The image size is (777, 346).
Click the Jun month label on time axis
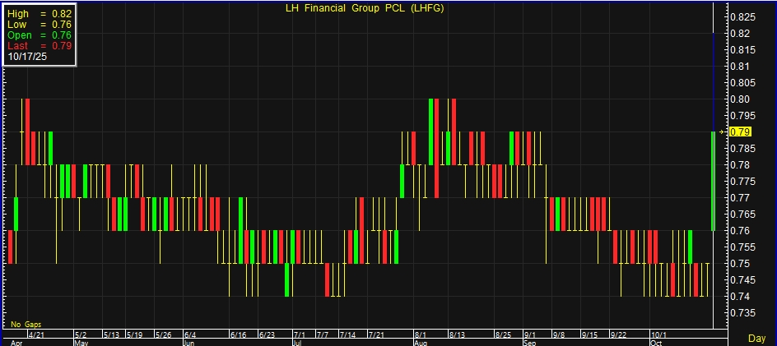pyautogui.click(x=188, y=342)
